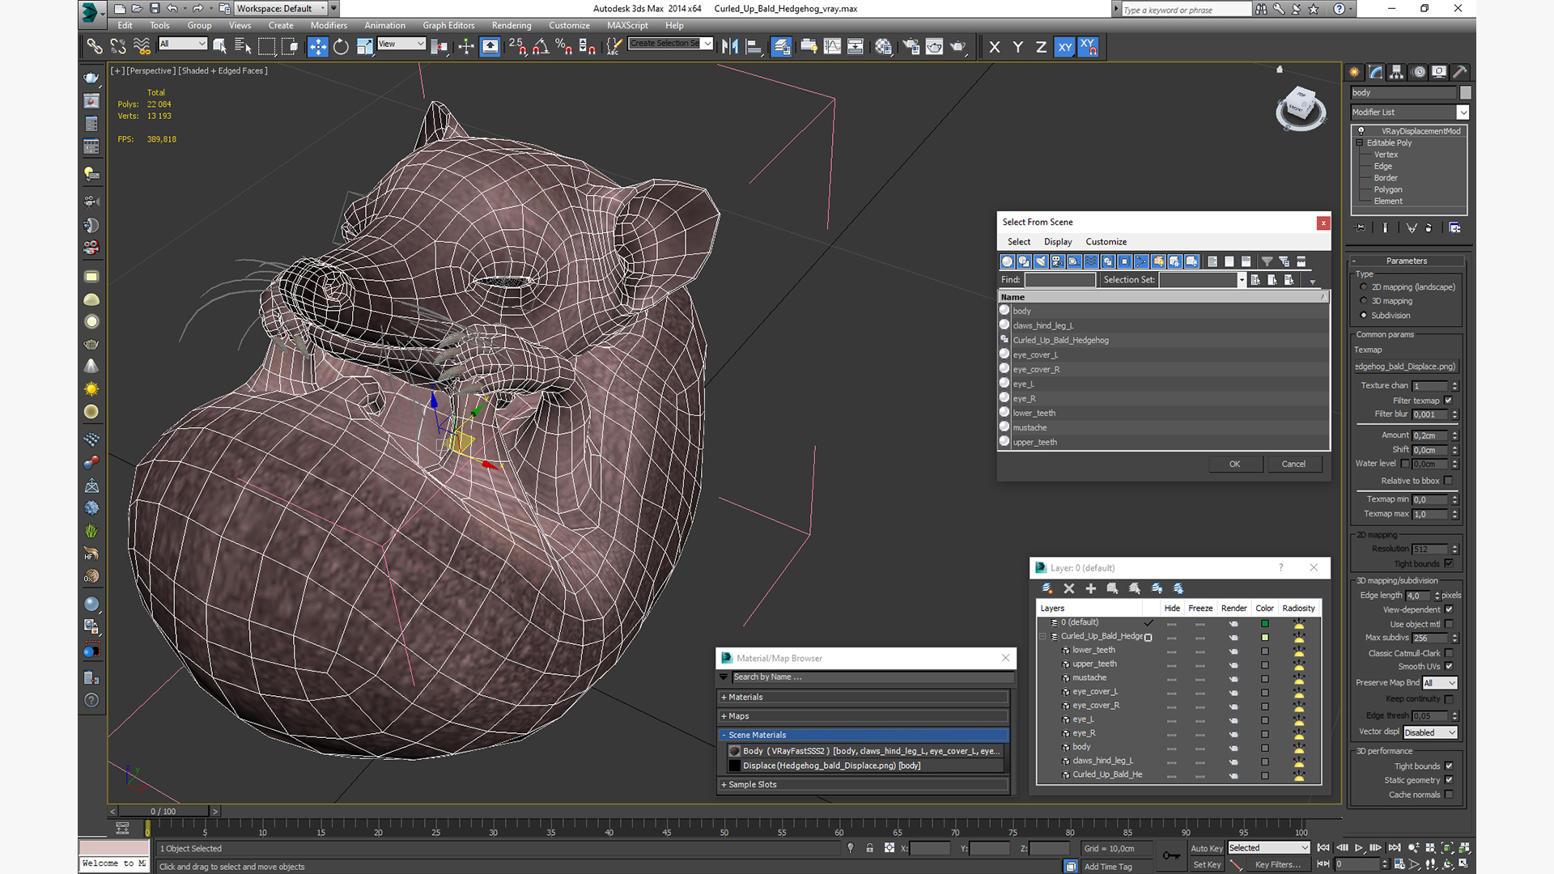Expand Materials group in Material/Map Browser
The image size is (1554, 874).
click(x=864, y=697)
